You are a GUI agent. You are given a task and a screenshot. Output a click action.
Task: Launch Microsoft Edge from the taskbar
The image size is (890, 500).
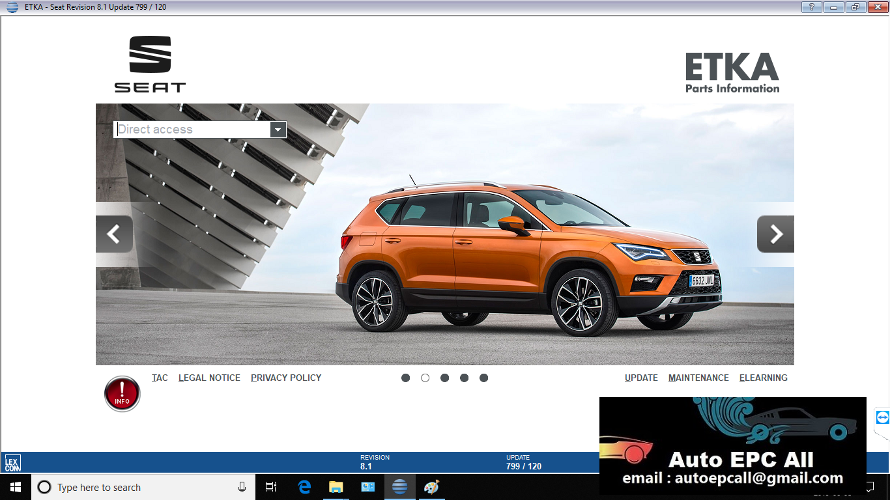[303, 486]
